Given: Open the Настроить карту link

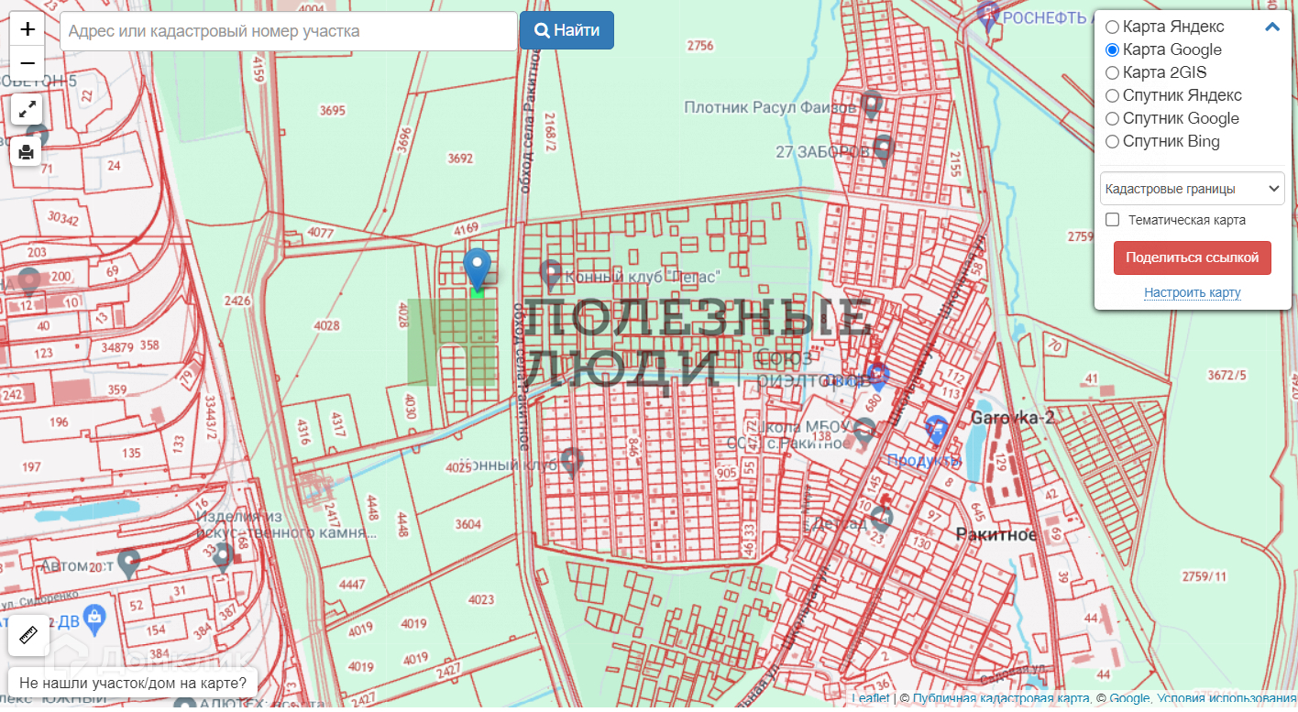Looking at the screenshot, I should tap(1192, 293).
